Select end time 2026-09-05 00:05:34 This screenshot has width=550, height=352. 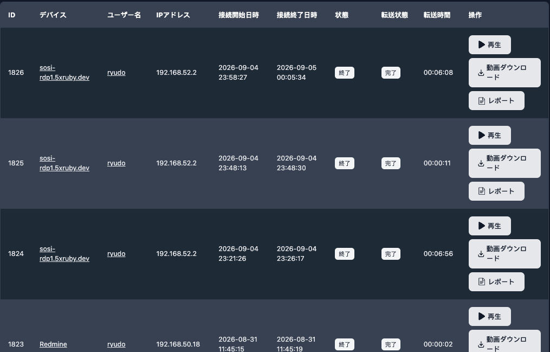(x=297, y=73)
